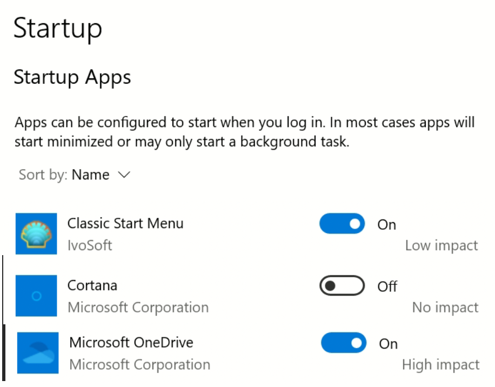Click the Startup Apps heading
Viewport: 495px width, 387px height.
click(x=72, y=77)
